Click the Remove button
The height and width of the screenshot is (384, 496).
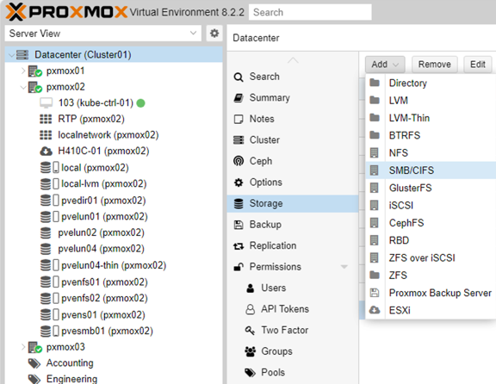434,65
